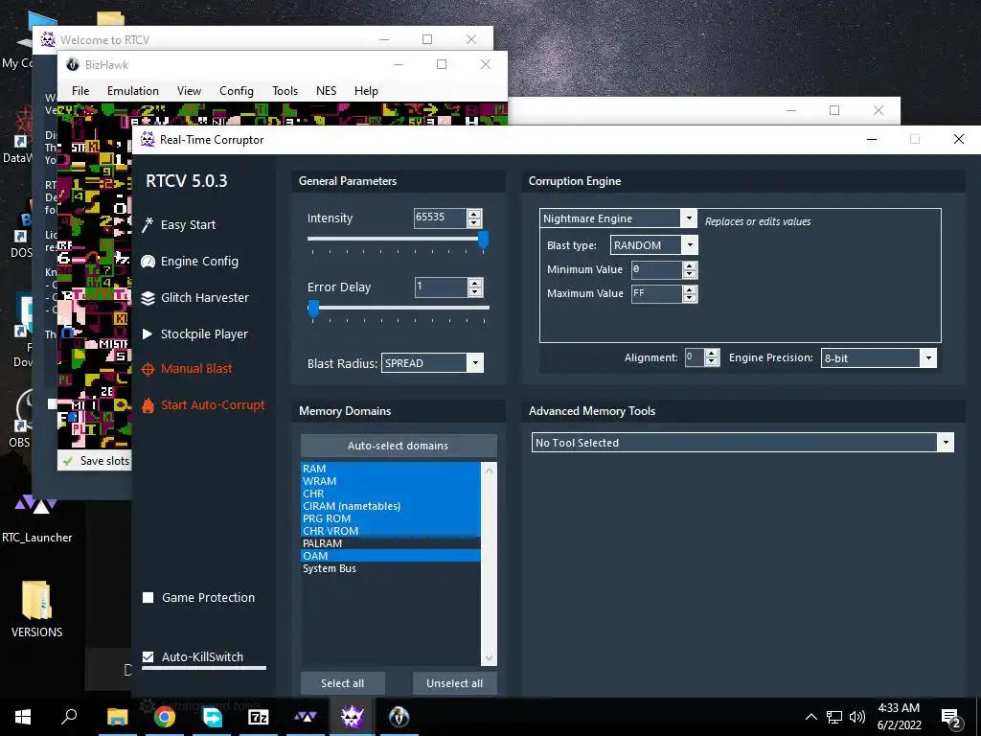The width and height of the screenshot is (981, 736).
Task: Click the Intensity slider handle
Action: [483, 239]
